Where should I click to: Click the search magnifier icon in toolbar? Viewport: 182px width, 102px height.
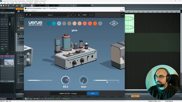click(92, 6)
